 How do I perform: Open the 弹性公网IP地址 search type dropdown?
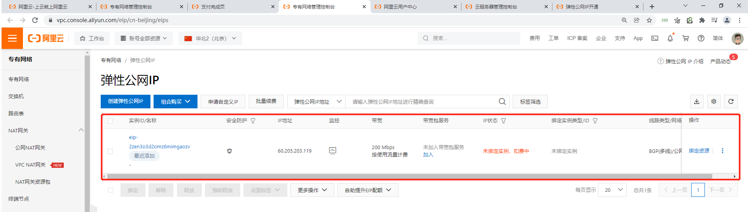pyautogui.click(x=317, y=101)
